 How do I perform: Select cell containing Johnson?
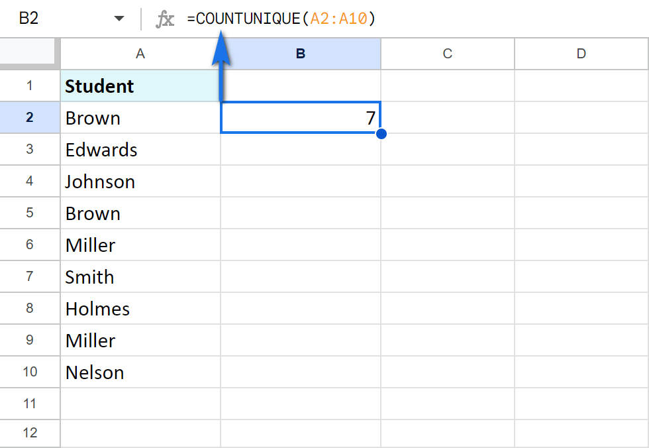tap(140, 181)
